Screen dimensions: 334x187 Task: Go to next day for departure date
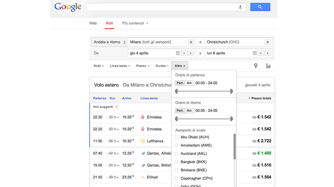[x=191, y=53]
